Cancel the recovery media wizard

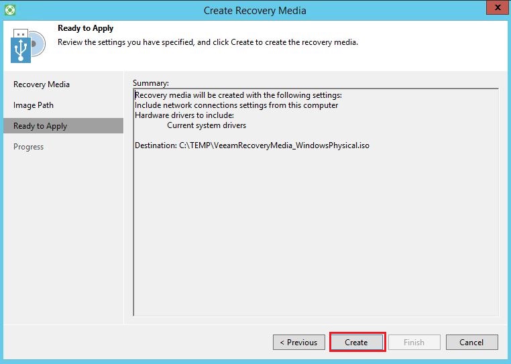coord(472,342)
